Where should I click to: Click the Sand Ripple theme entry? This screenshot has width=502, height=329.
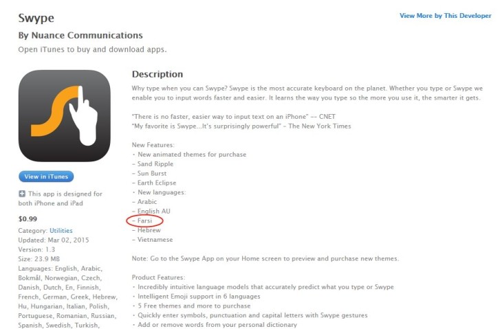coord(153,164)
